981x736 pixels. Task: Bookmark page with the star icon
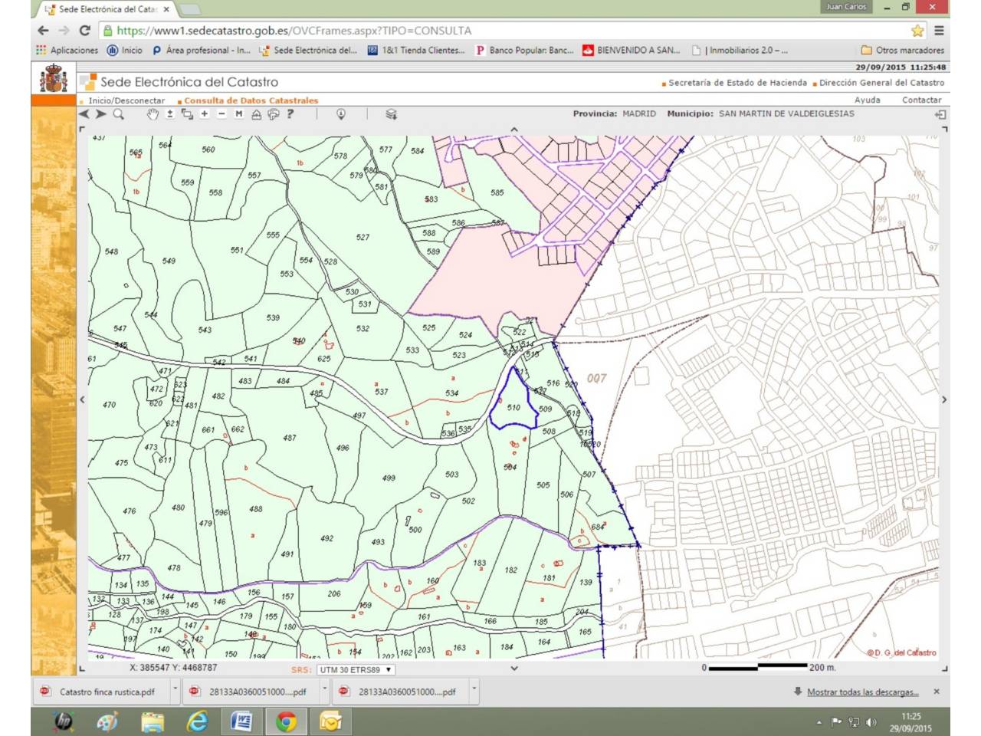917,31
